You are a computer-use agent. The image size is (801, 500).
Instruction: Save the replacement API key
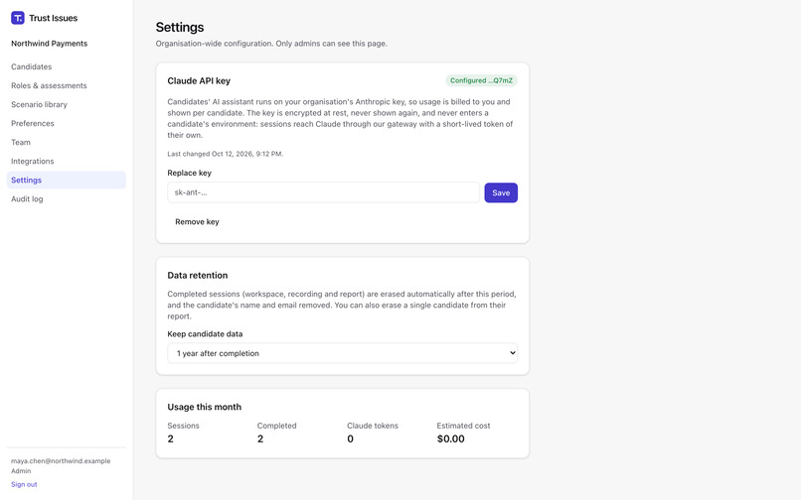tap(501, 192)
